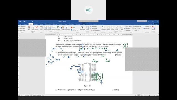
Task: Switch to the Layout tab
Action: point(41,24)
